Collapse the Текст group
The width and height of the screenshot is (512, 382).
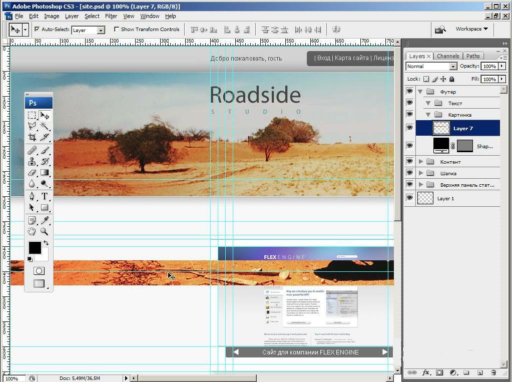(428, 103)
